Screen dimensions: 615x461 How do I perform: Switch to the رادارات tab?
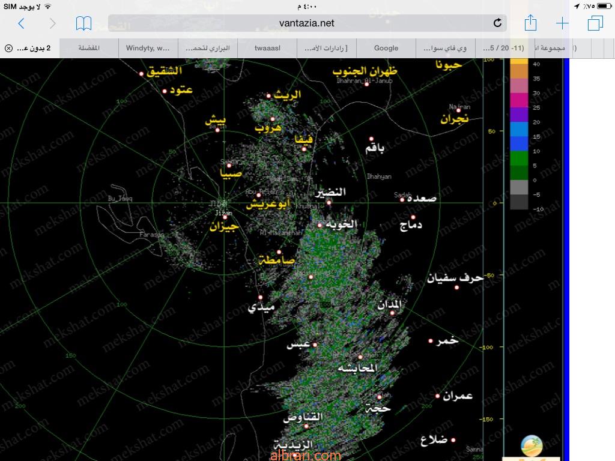[327, 48]
